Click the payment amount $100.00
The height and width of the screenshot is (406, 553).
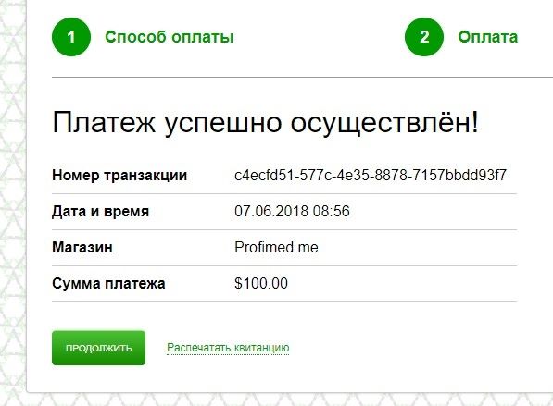tap(261, 283)
